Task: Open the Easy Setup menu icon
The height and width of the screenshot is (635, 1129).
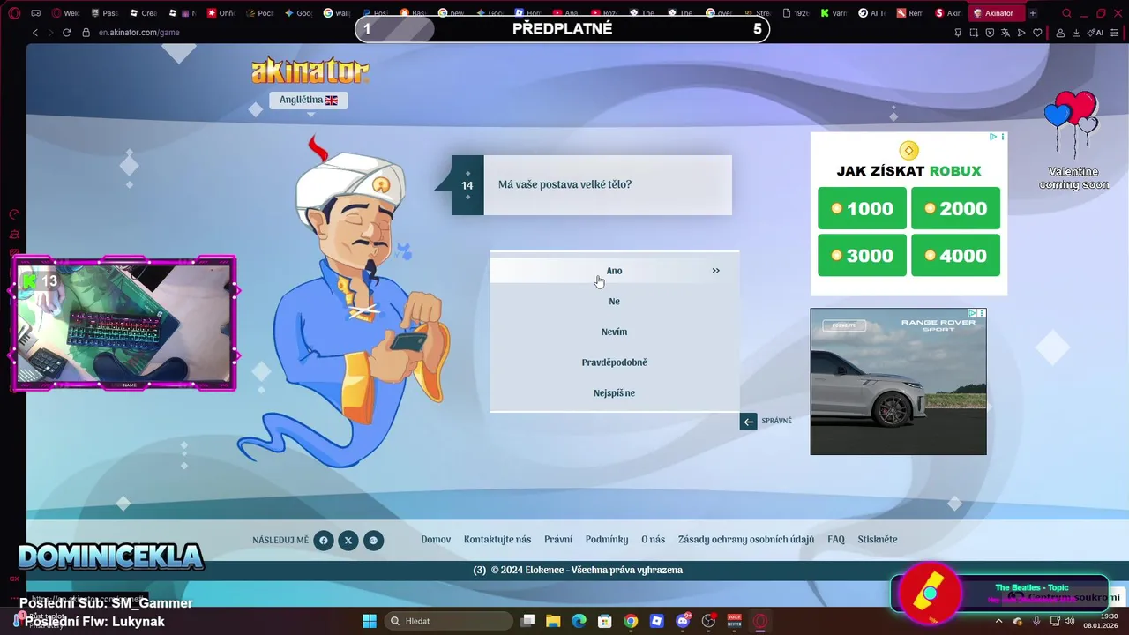Action: pyautogui.click(x=1116, y=33)
